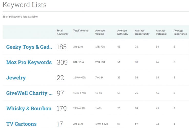Click the Keyword Lists page heading

25,5
